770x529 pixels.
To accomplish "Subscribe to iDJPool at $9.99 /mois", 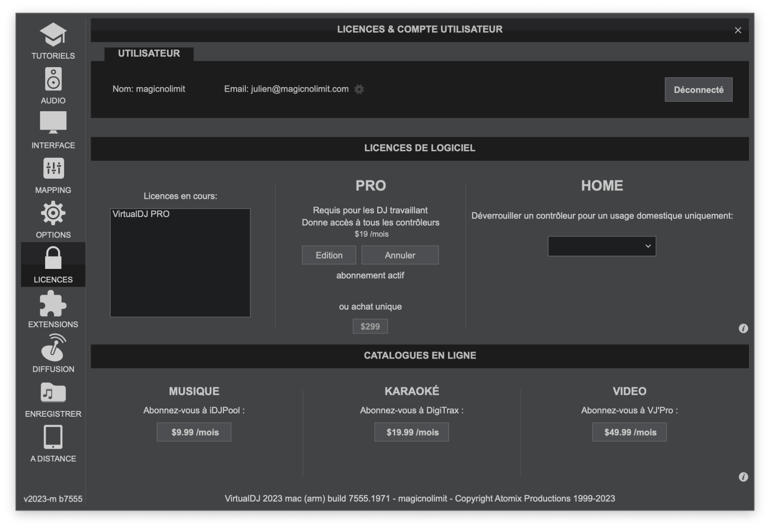I will tap(194, 432).
